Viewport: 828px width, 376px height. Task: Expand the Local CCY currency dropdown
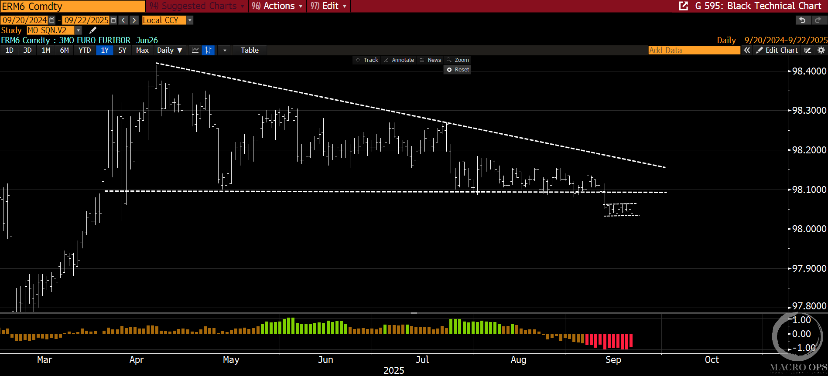(x=189, y=20)
